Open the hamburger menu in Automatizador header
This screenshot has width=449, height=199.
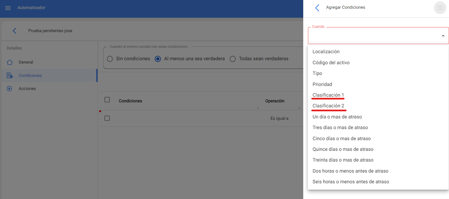(8, 8)
